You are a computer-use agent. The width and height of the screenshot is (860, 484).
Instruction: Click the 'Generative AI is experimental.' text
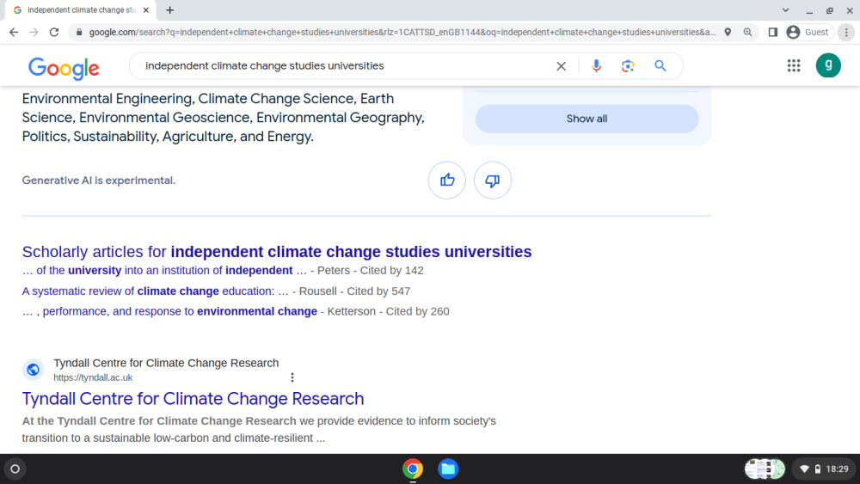point(99,181)
